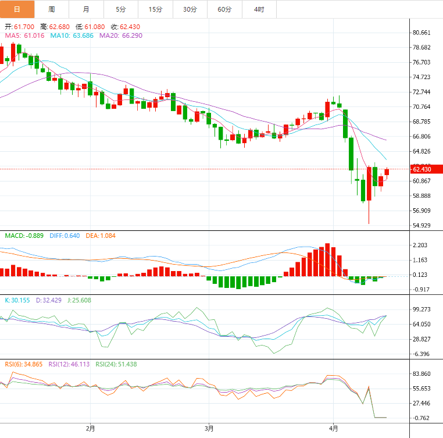Click the 3月 date axis label
Screen dimensions: 443x438
[x=209, y=429]
